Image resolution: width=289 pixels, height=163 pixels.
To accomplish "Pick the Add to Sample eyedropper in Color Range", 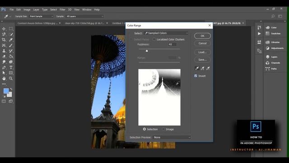I will pyautogui.click(x=202, y=68).
